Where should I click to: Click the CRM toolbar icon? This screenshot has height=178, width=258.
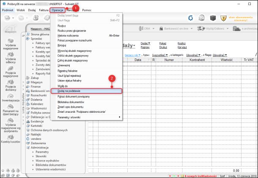[x=141, y=28]
